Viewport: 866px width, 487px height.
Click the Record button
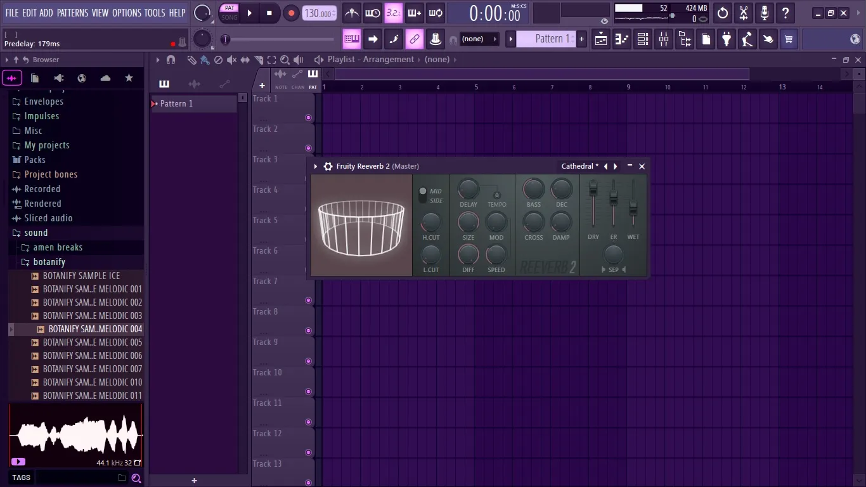291,13
